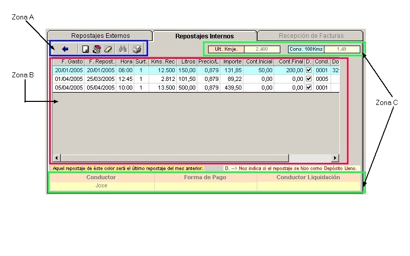The height and width of the screenshot is (256, 410).
Task: Click the Litros cell 101,50
Action: (187, 79)
